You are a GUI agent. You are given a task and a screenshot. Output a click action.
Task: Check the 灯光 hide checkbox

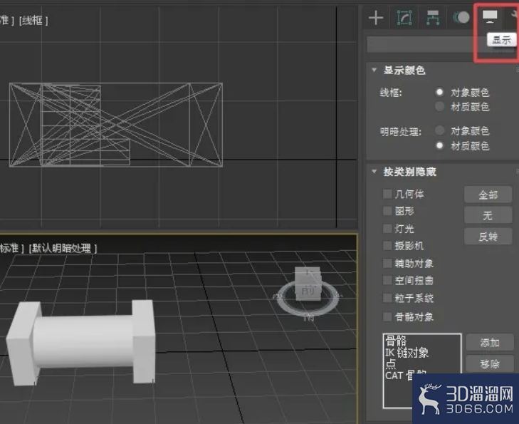[387, 229]
